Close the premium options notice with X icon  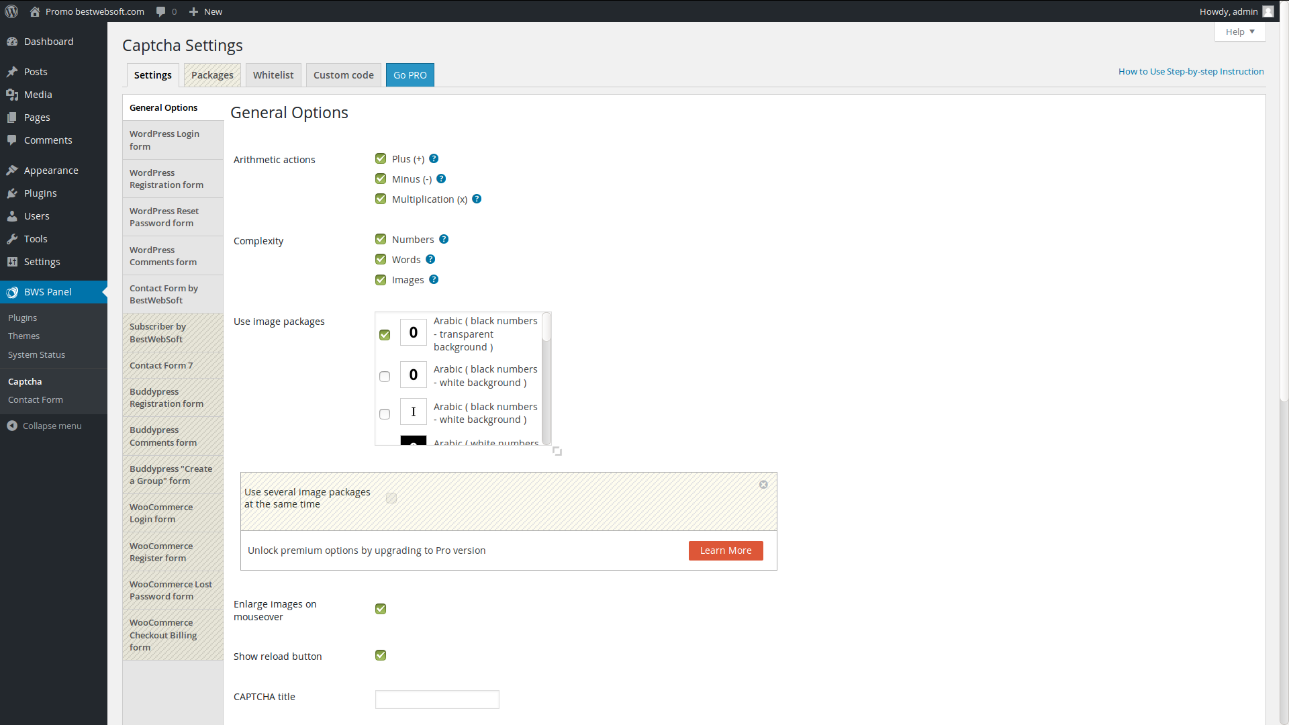(x=763, y=485)
